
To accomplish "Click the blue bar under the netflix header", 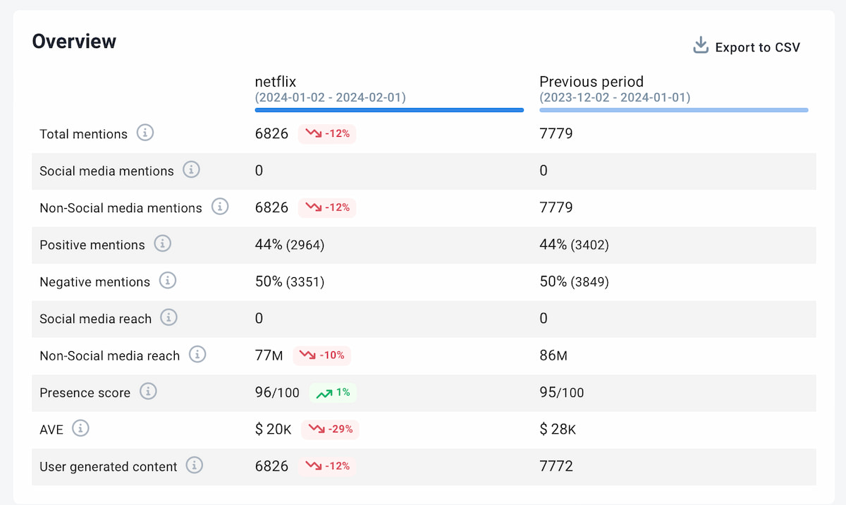I will click(388, 110).
